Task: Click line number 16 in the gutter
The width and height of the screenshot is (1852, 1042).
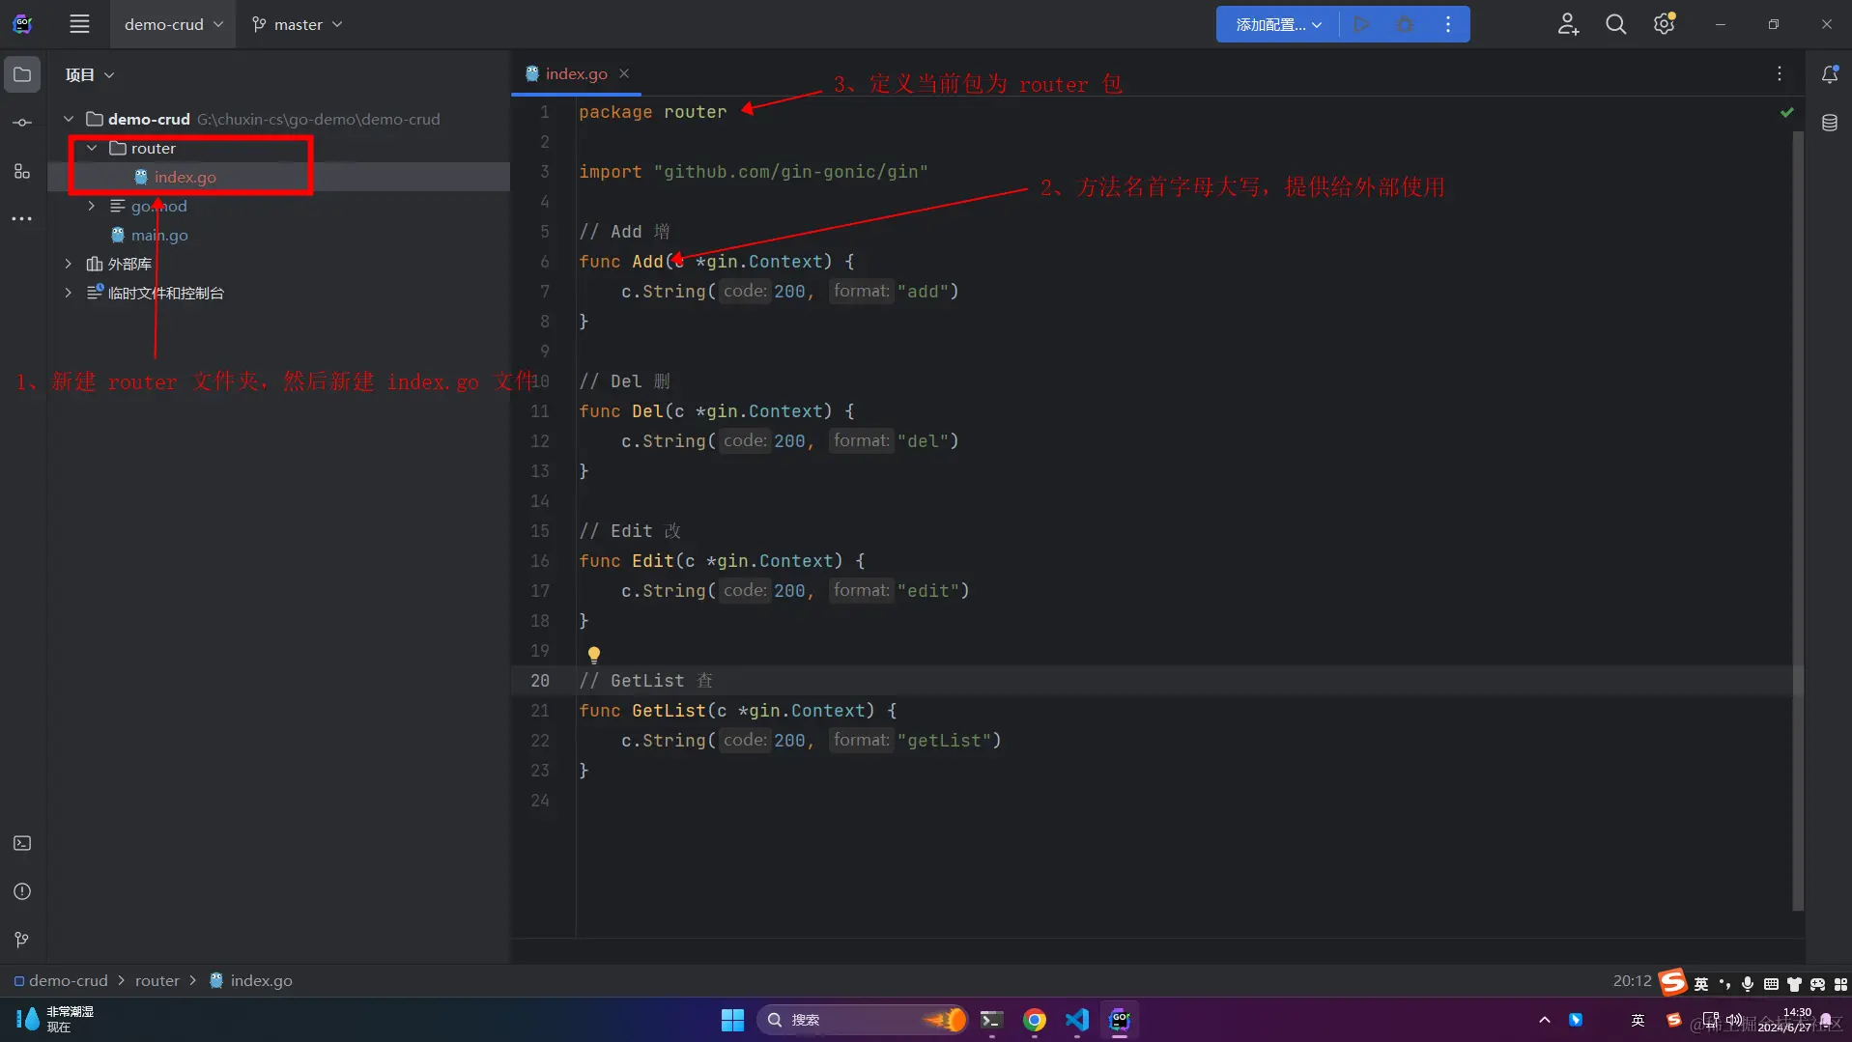Action: pos(540,561)
